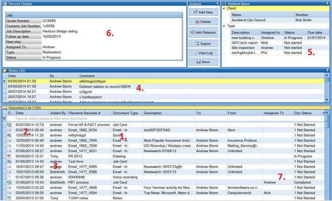Click the email icon for Email_1862_7045 row
Screen dimensions: 332x201
pyautogui.click(x=10, y=140)
